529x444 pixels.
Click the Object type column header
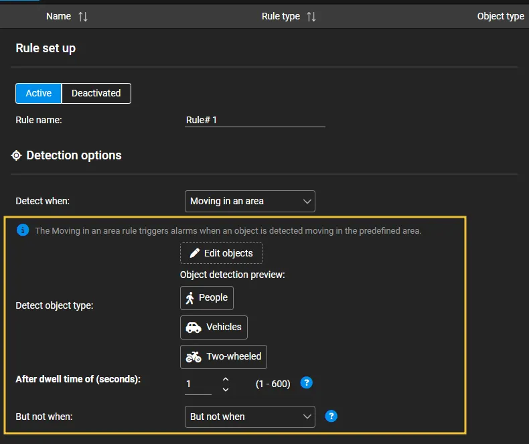(501, 16)
